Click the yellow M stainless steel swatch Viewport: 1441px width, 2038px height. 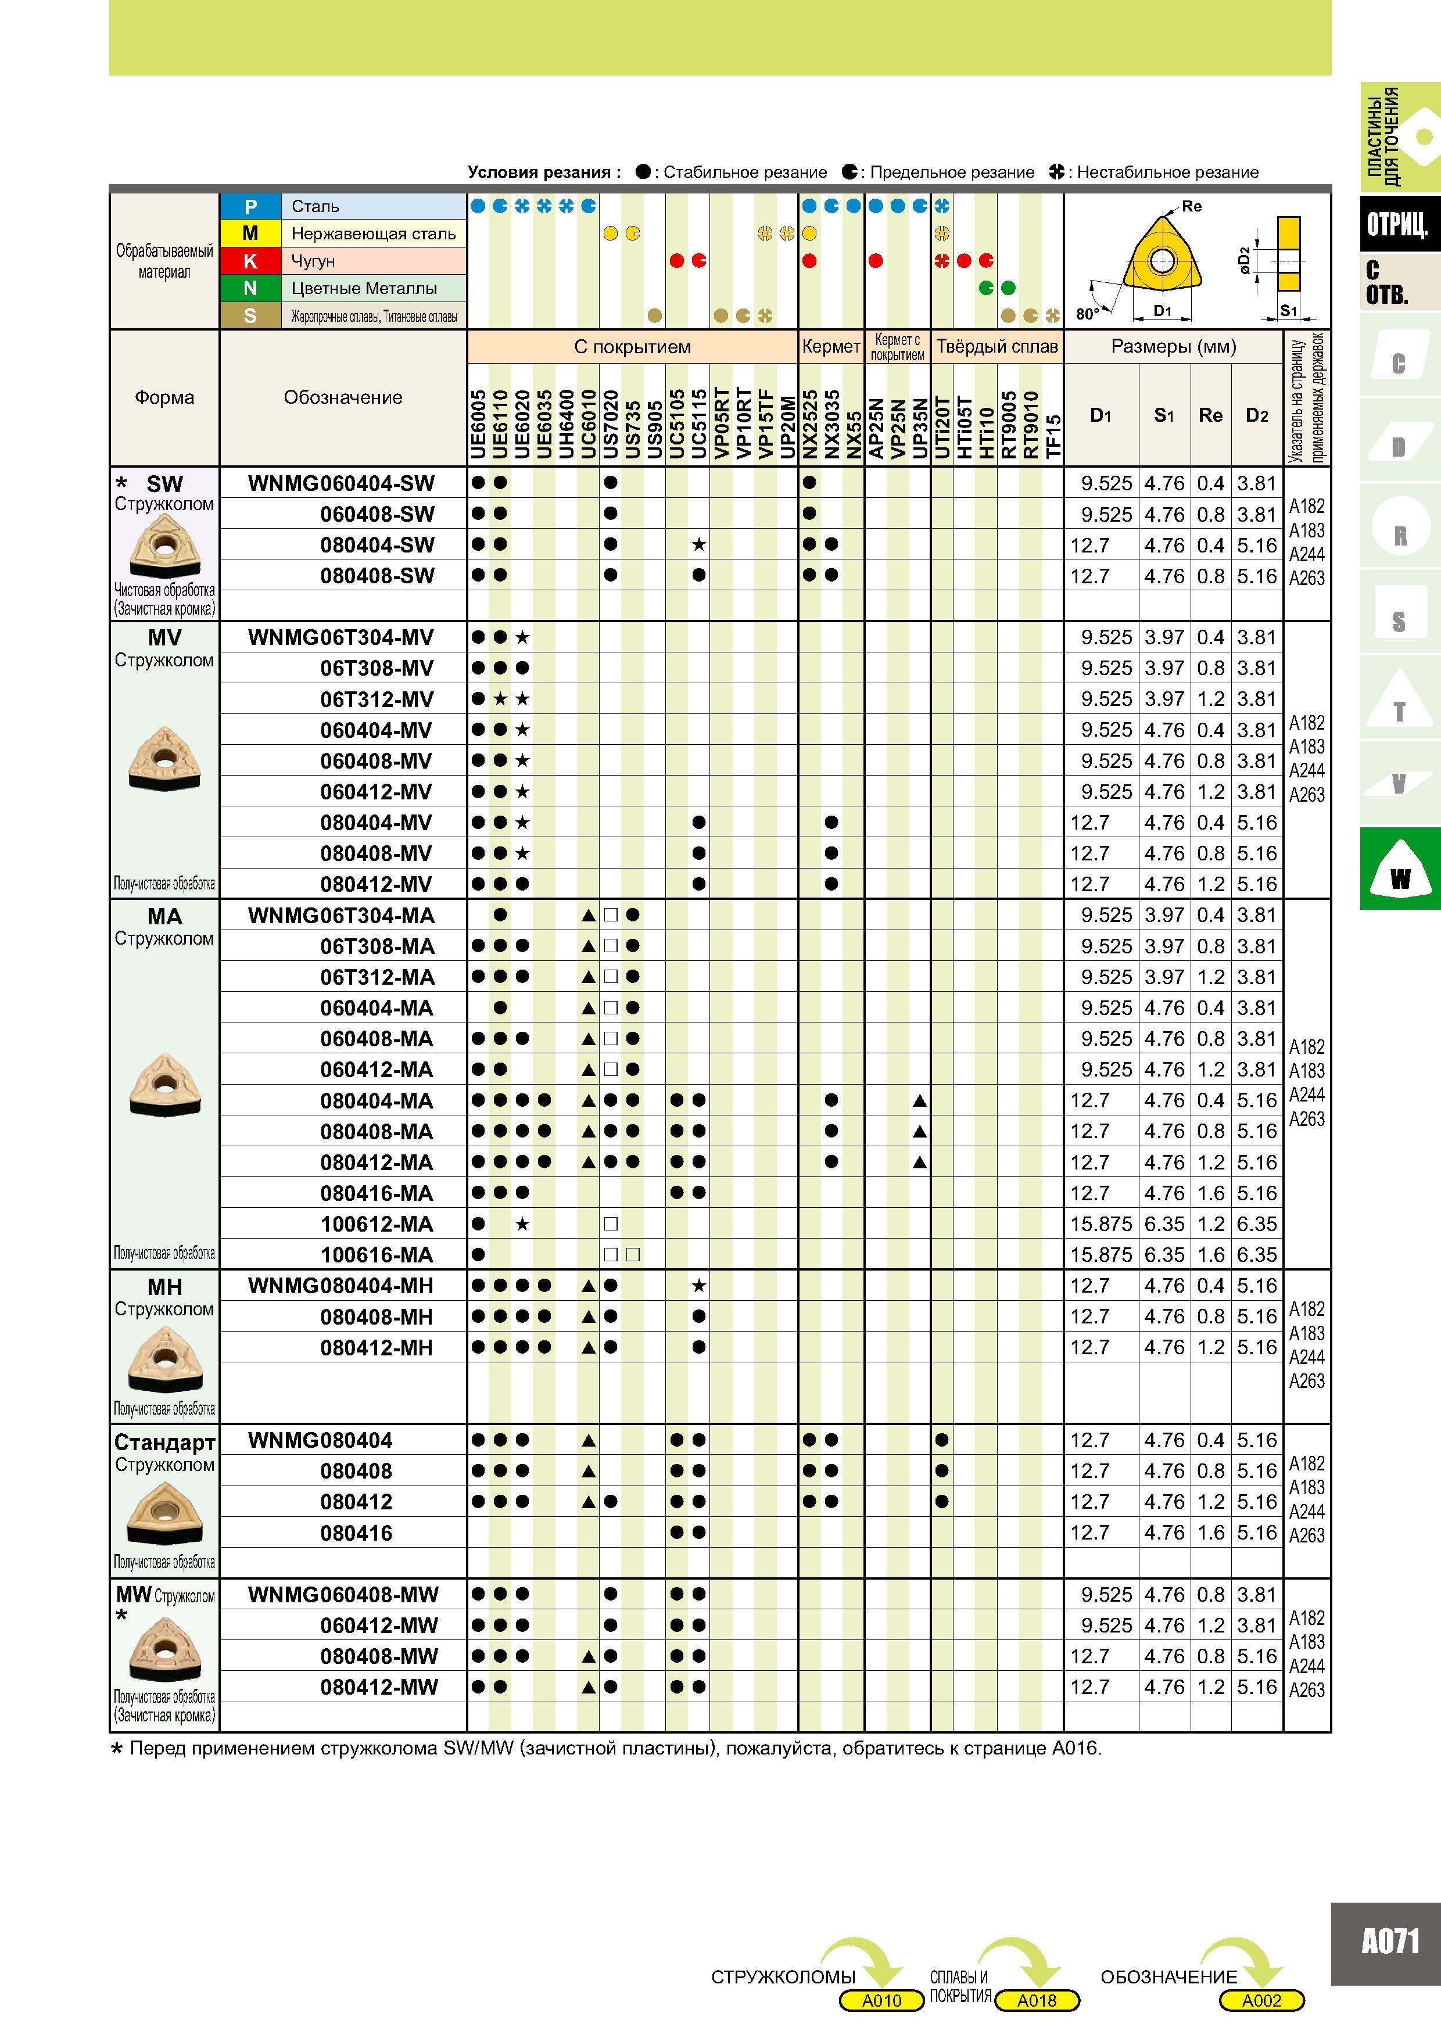coord(250,234)
